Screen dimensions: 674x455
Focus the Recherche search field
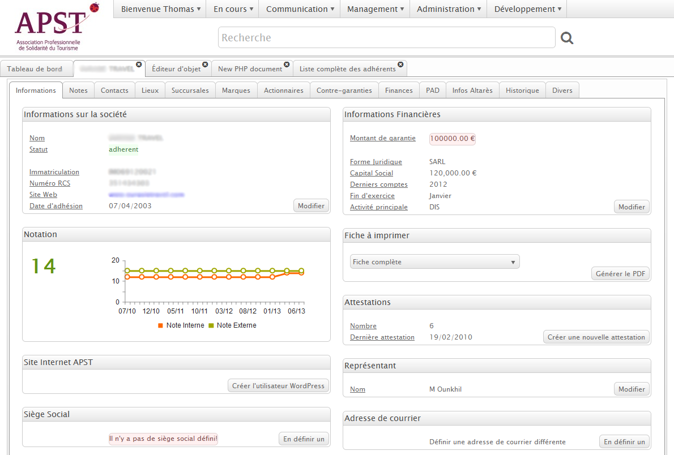pos(386,38)
